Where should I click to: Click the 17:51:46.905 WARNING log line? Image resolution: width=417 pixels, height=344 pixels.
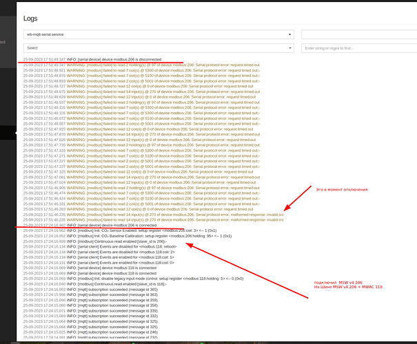pyautogui.click(x=141, y=188)
